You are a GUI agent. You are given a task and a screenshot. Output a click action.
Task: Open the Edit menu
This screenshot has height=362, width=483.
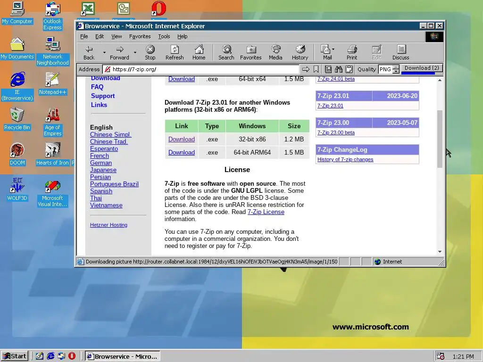coord(100,36)
